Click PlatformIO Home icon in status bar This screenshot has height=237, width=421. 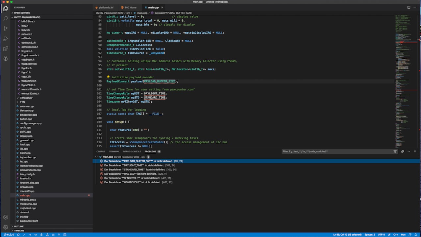coord(18,235)
